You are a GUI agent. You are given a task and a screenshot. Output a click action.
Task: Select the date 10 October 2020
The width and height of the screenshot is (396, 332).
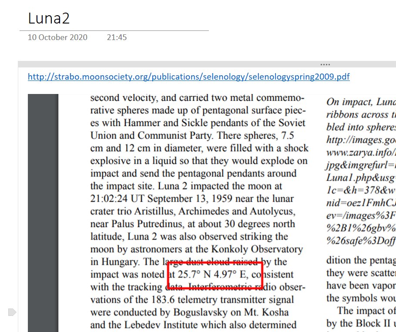pyautogui.click(x=57, y=37)
